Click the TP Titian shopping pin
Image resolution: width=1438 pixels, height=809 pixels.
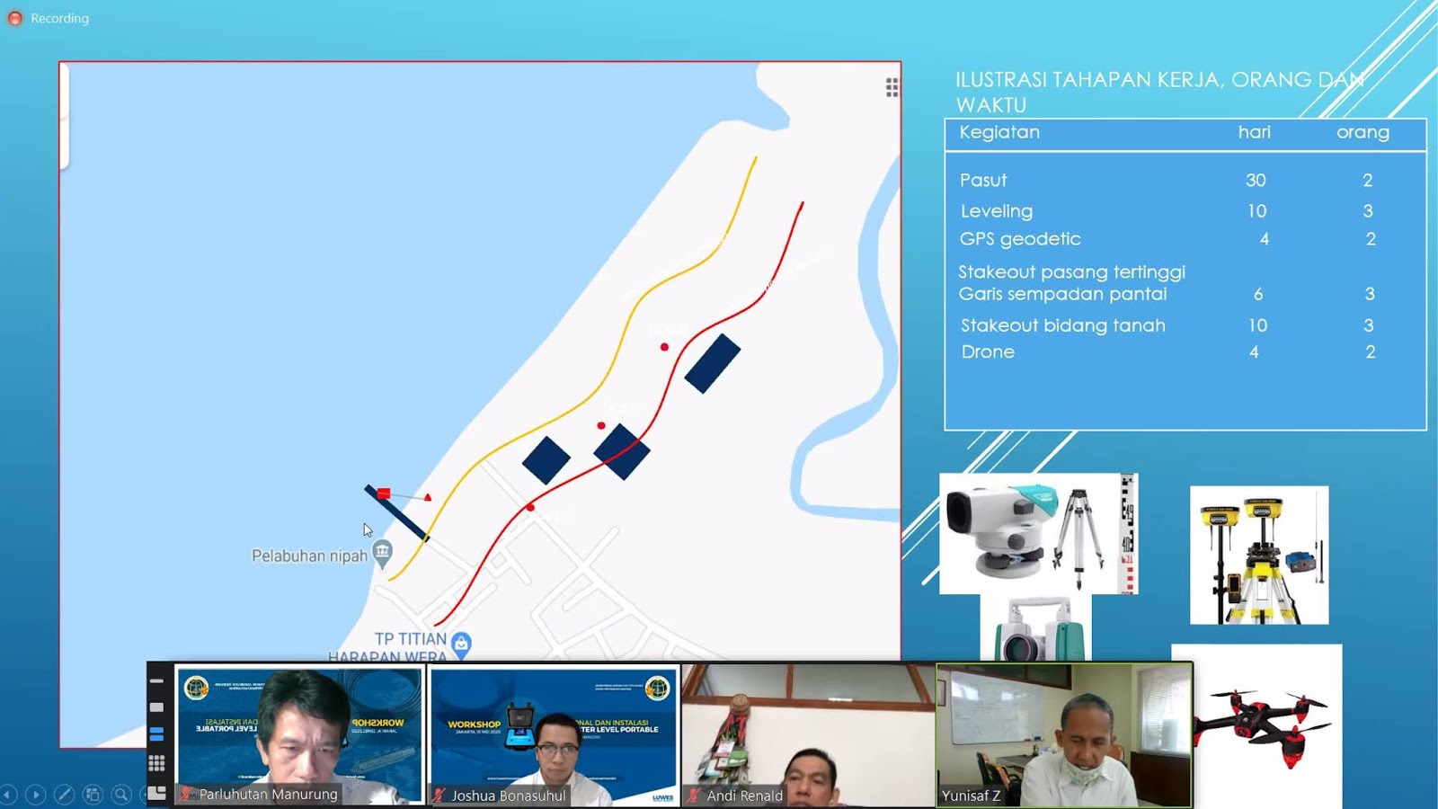[x=461, y=644]
